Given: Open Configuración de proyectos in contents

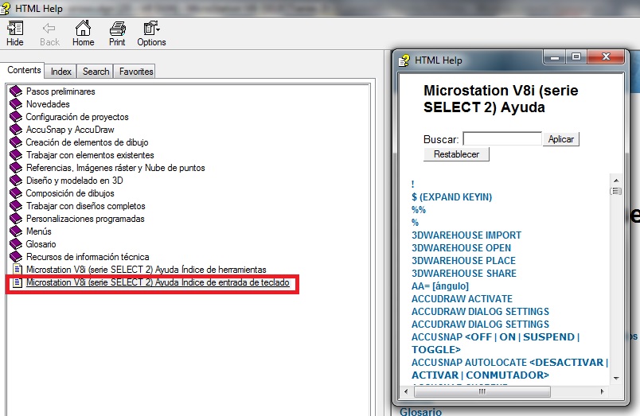Looking at the screenshot, I should pyautogui.click(x=77, y=117).
